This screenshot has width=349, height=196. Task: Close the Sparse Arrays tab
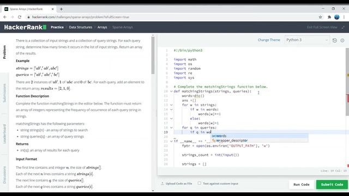click(x=53, y=9)
